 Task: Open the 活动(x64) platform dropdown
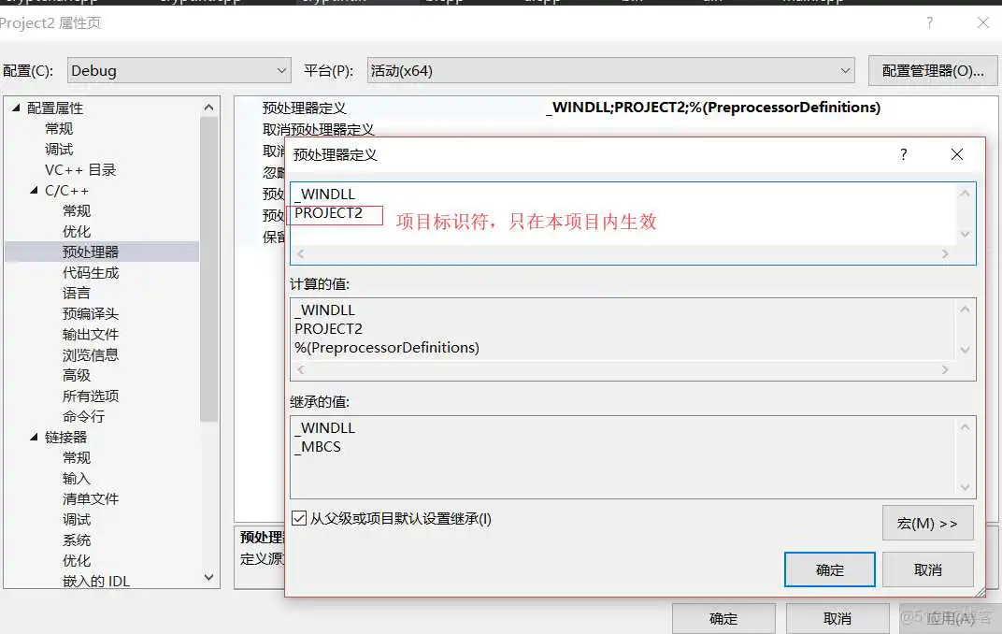(x=844, y=70)
